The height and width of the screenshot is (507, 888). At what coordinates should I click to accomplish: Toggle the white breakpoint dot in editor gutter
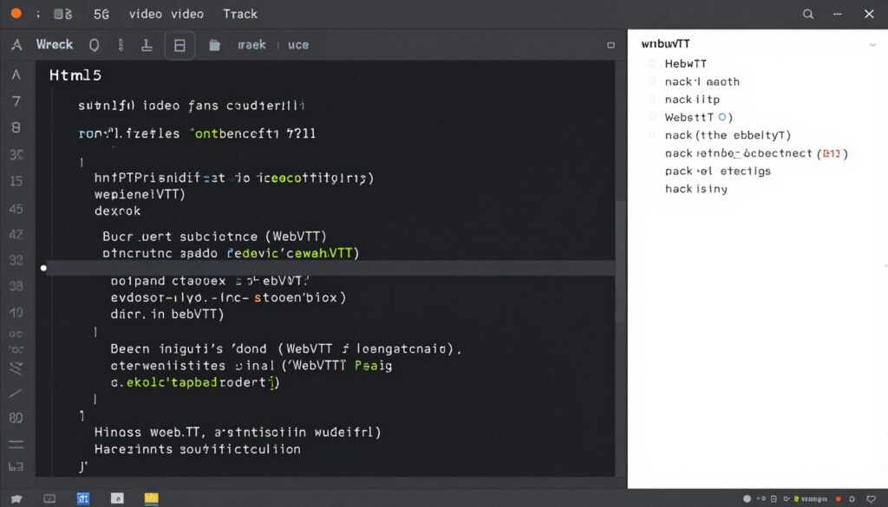pos(43,268)
